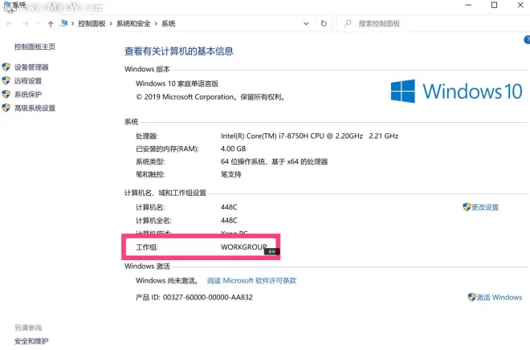The width and height of the screenshot is (530, 350).
Task: Select Windows 10 家庭单语言版 text
Action: [177, 83]
